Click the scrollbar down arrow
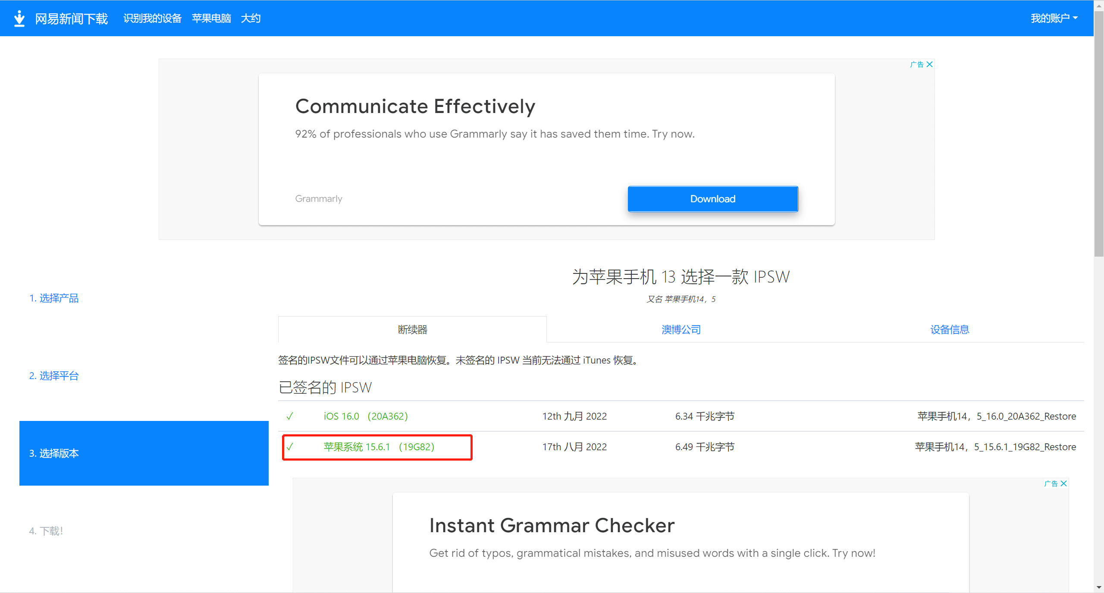 pos(1099,587)
